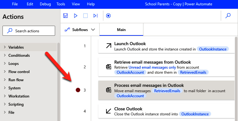
Task: Open the Tools menu
Action: 61,4
